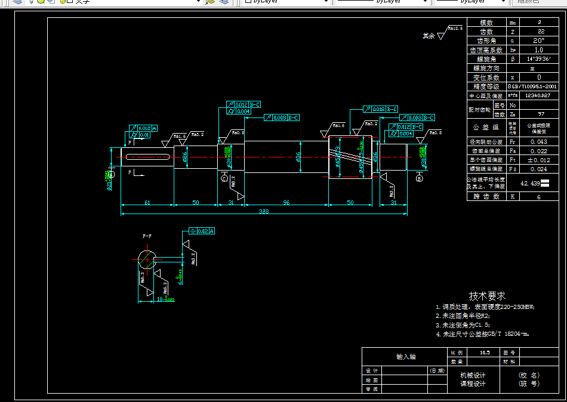Click the 文字 layer color square

(70, 1)
